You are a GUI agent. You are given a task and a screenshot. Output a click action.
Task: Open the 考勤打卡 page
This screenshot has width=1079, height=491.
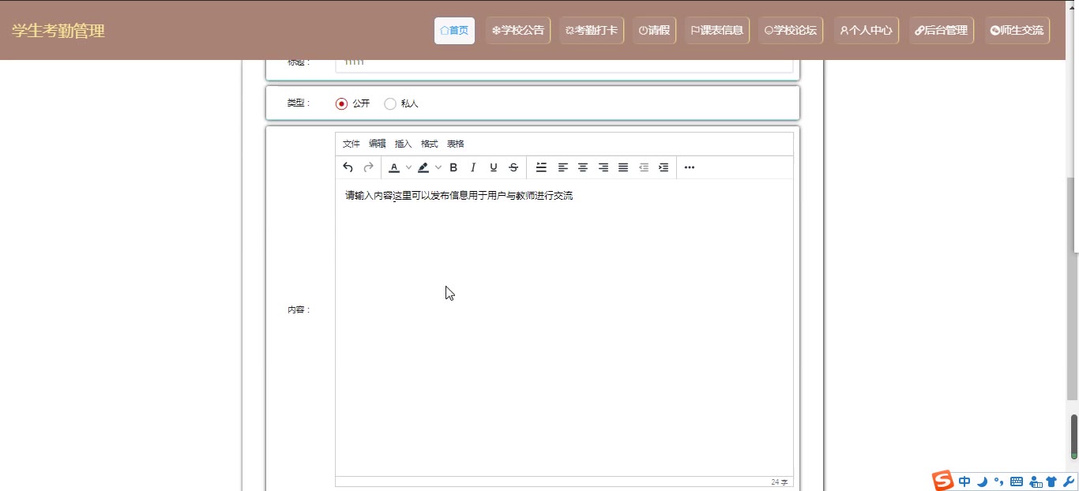(592, 31)
